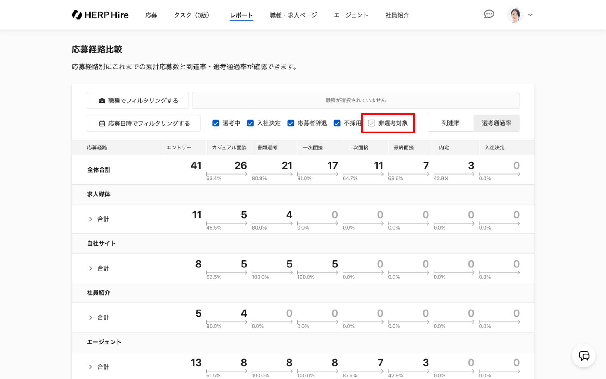Open the account dropdown arrow beside avatar
Viewport: 606px width, 379px height.
530,15
